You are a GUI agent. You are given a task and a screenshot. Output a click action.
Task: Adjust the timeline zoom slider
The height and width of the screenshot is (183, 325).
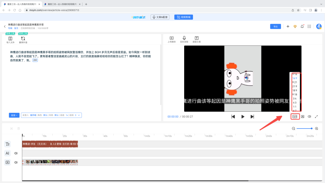(x=304, y=129)
